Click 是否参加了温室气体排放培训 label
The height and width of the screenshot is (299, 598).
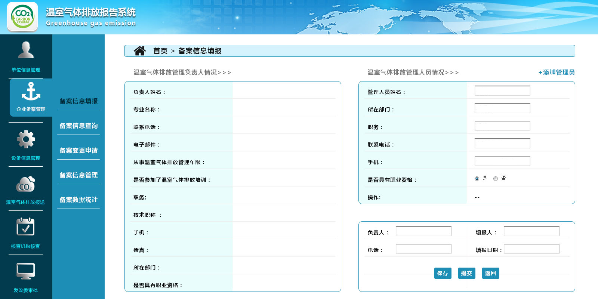click(x=172, y=180)
